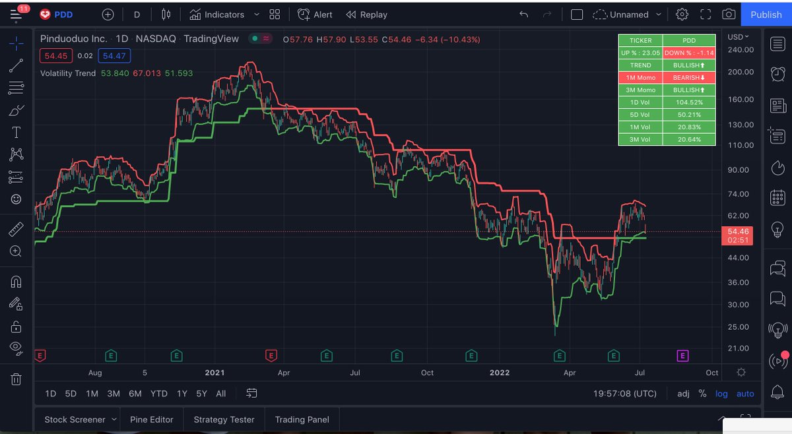Select the trend line drawing tool
792x434 pixels.
pos(16,65)
